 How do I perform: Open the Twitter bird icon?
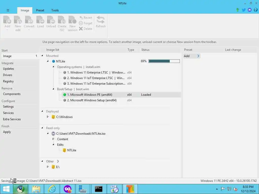[x=244, y=10]
